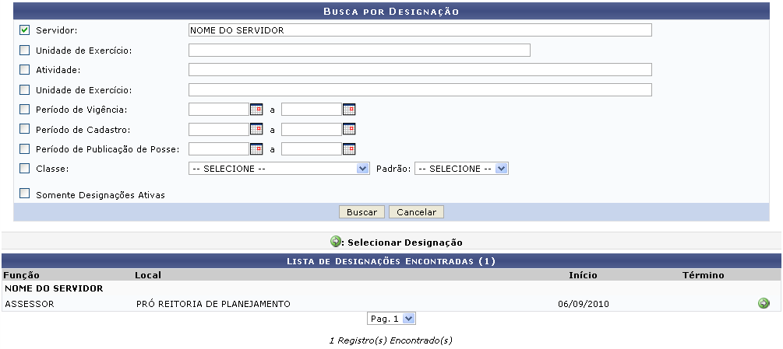Image resolution: width=783 pixels, height=349 pixels.
Task: Open calendar for Período de Vigência start date
Action: tap(256, 110)
